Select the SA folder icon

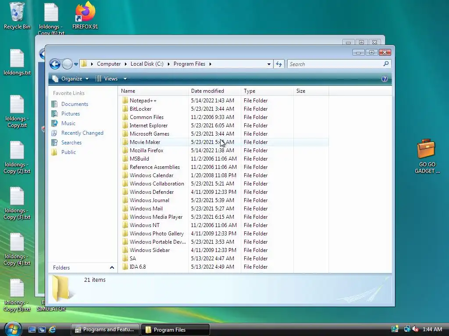(125, 258)
